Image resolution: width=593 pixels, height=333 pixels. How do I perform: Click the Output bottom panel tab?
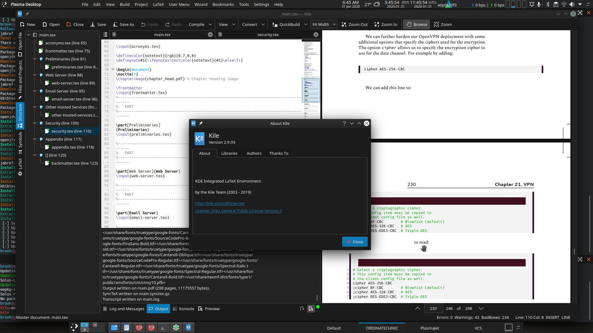(158, 309)
